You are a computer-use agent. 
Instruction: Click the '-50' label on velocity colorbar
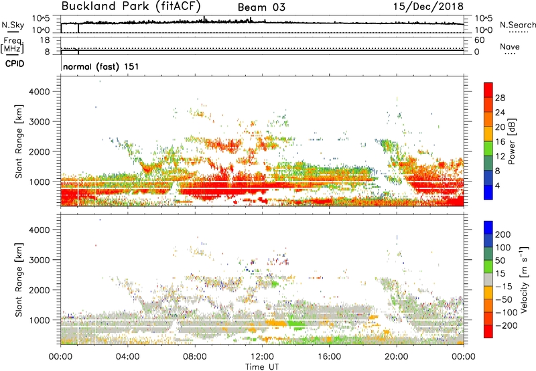pos(505,299)
